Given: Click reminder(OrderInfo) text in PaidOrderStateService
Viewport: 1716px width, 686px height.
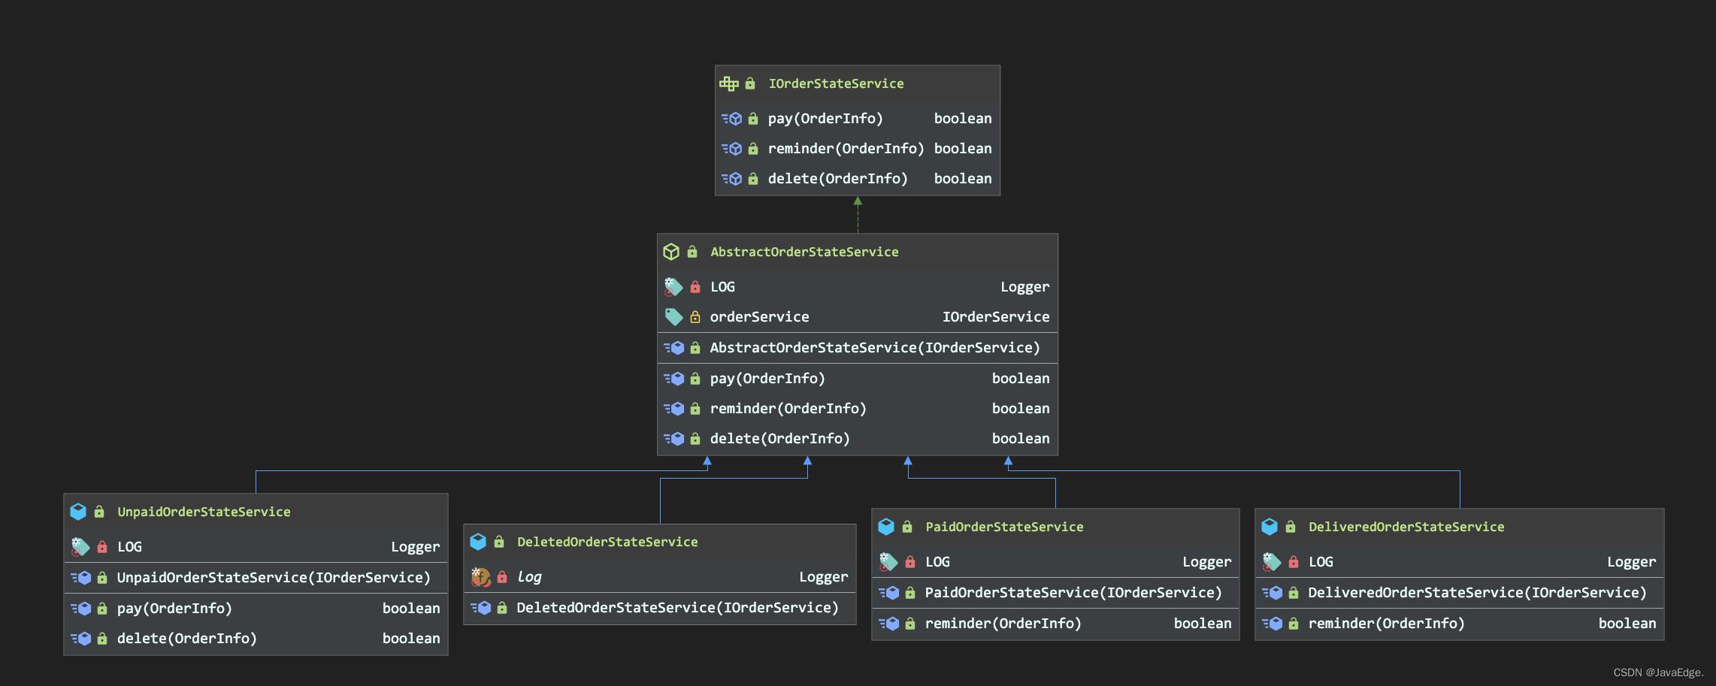Looking at the screenshot, I should [1003, 624].
